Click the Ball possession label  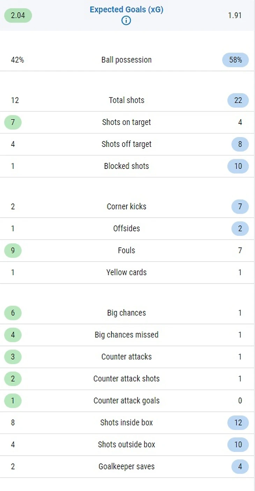pyautogui.click(x=126, y=60)
